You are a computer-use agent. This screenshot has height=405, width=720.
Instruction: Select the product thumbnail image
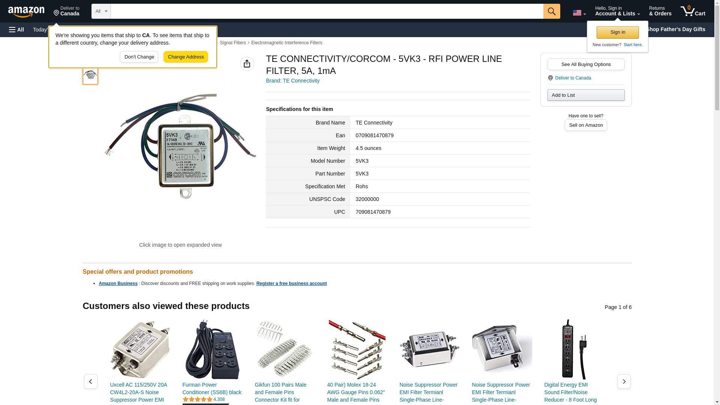(x=90, y=75)
